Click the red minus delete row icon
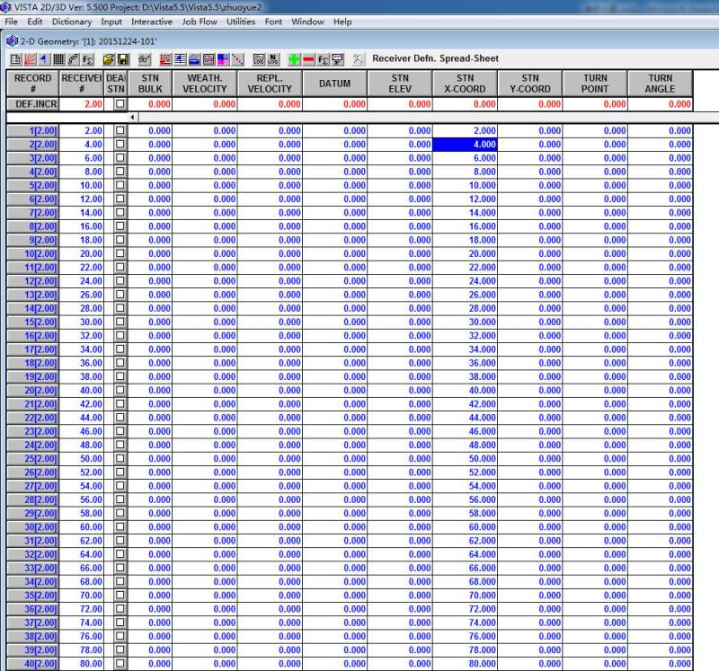 (x=308, y=59)
